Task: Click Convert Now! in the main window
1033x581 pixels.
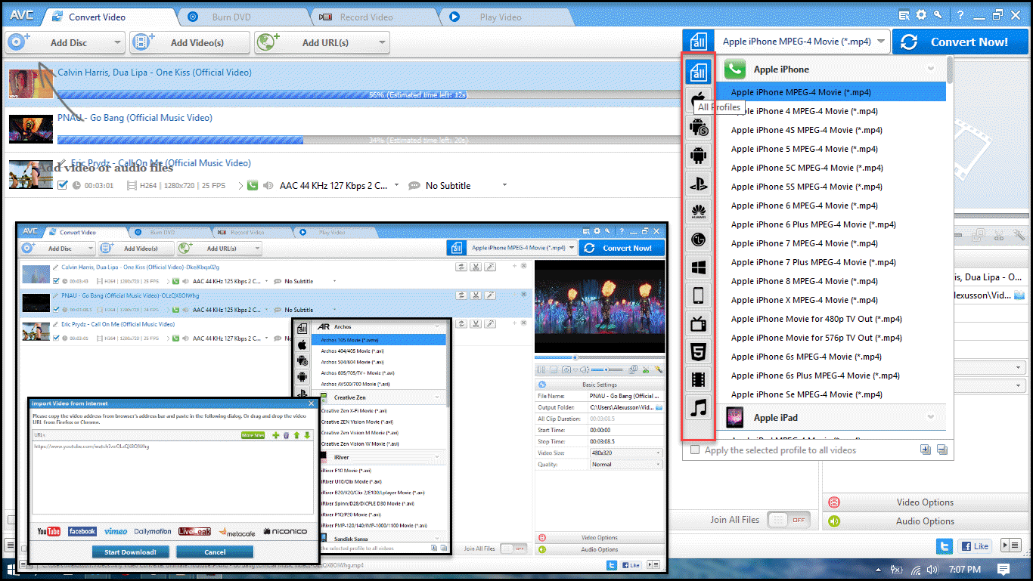Action: pos(959,42)
